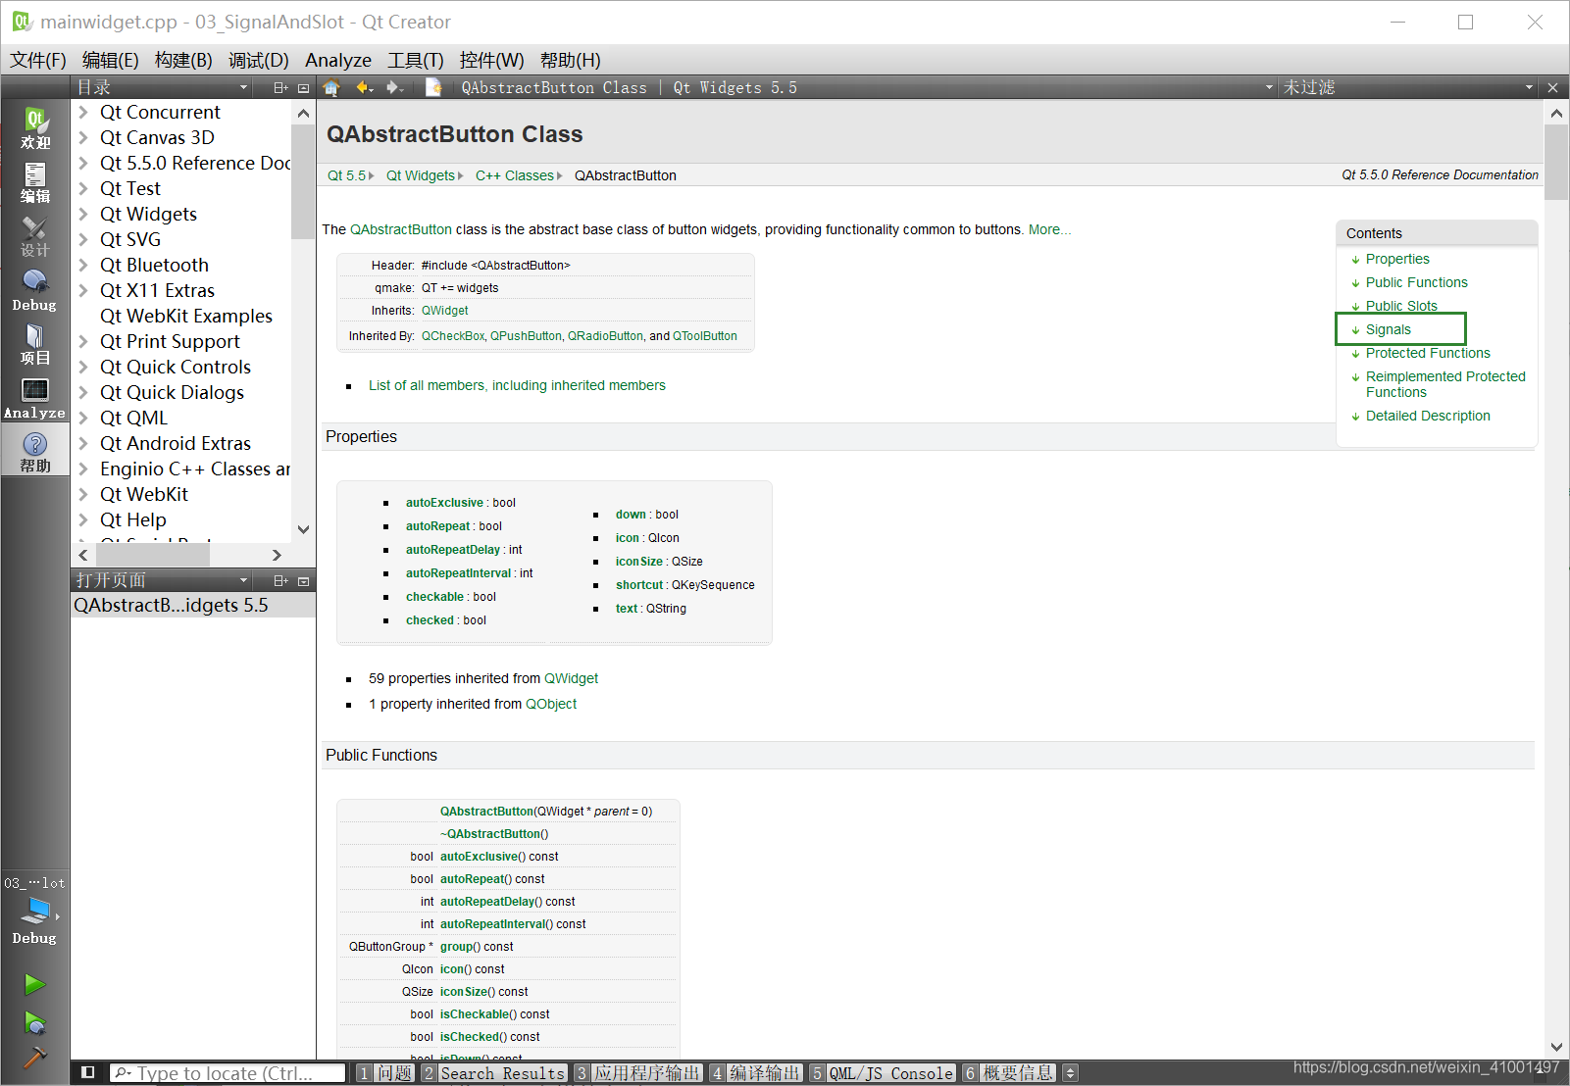Open the 文件(F) menu
1570x1086 pixels.
pos(38,60)
